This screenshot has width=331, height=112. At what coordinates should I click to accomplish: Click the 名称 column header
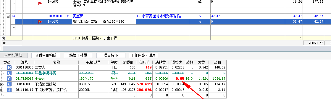[x=56, y=62]
